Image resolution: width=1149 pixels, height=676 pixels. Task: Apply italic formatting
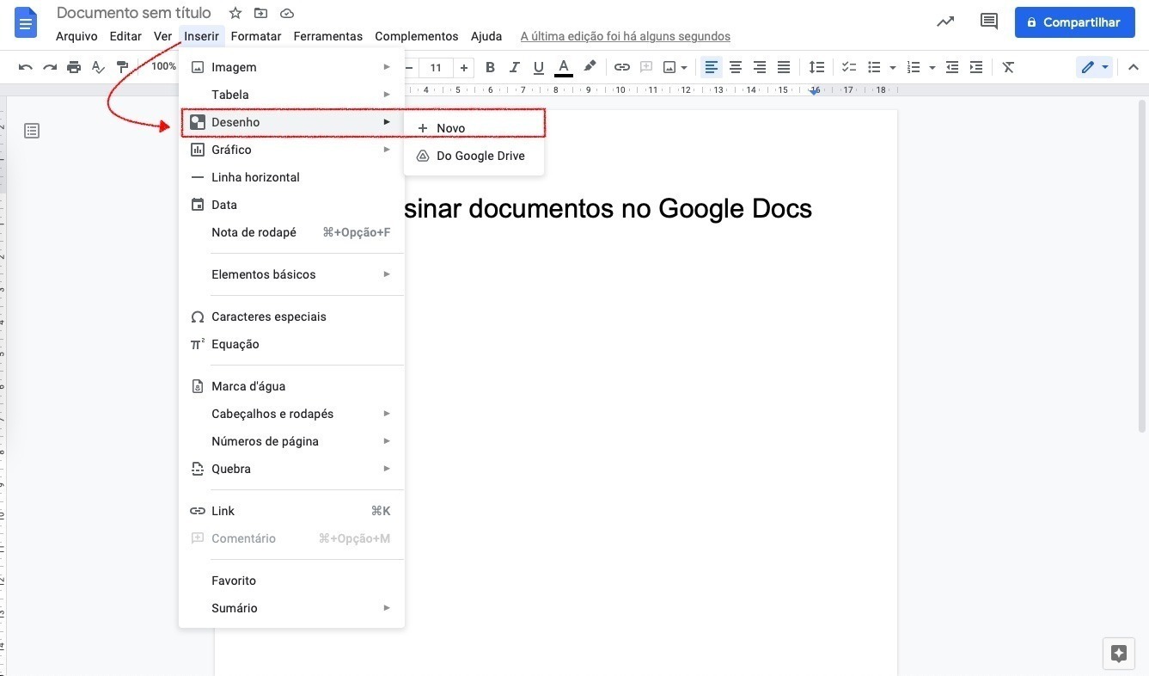tap(515, 67)
